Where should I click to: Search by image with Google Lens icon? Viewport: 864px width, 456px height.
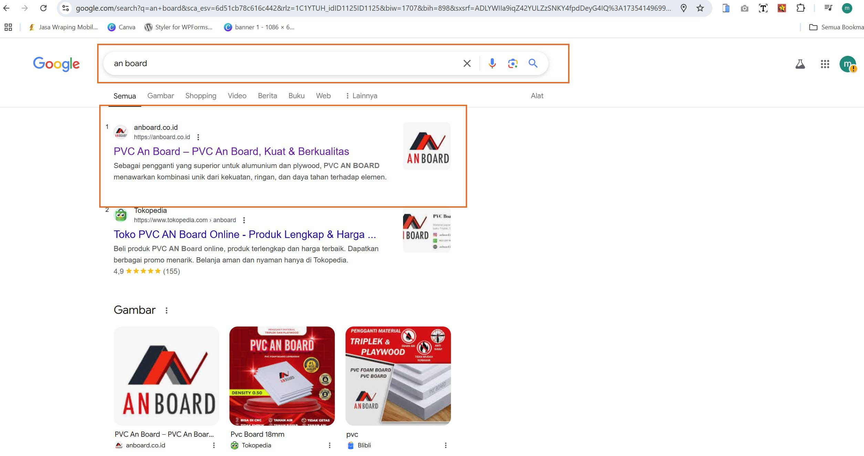(x=513, y=63)
